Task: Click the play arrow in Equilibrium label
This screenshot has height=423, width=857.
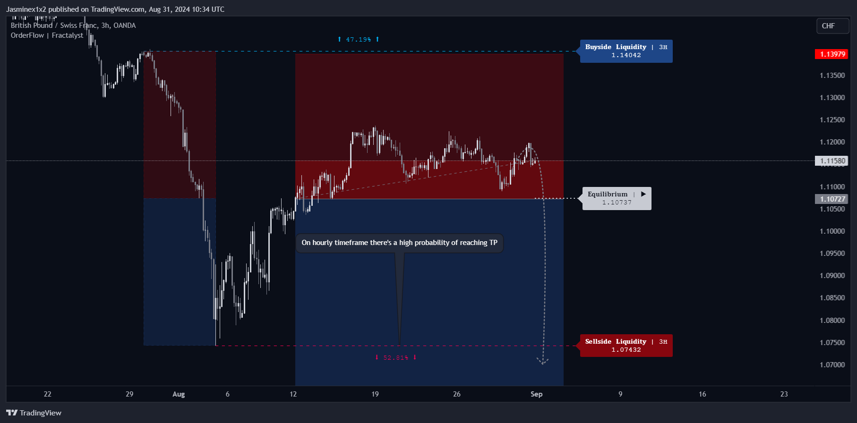Action: tap(643, 194)
